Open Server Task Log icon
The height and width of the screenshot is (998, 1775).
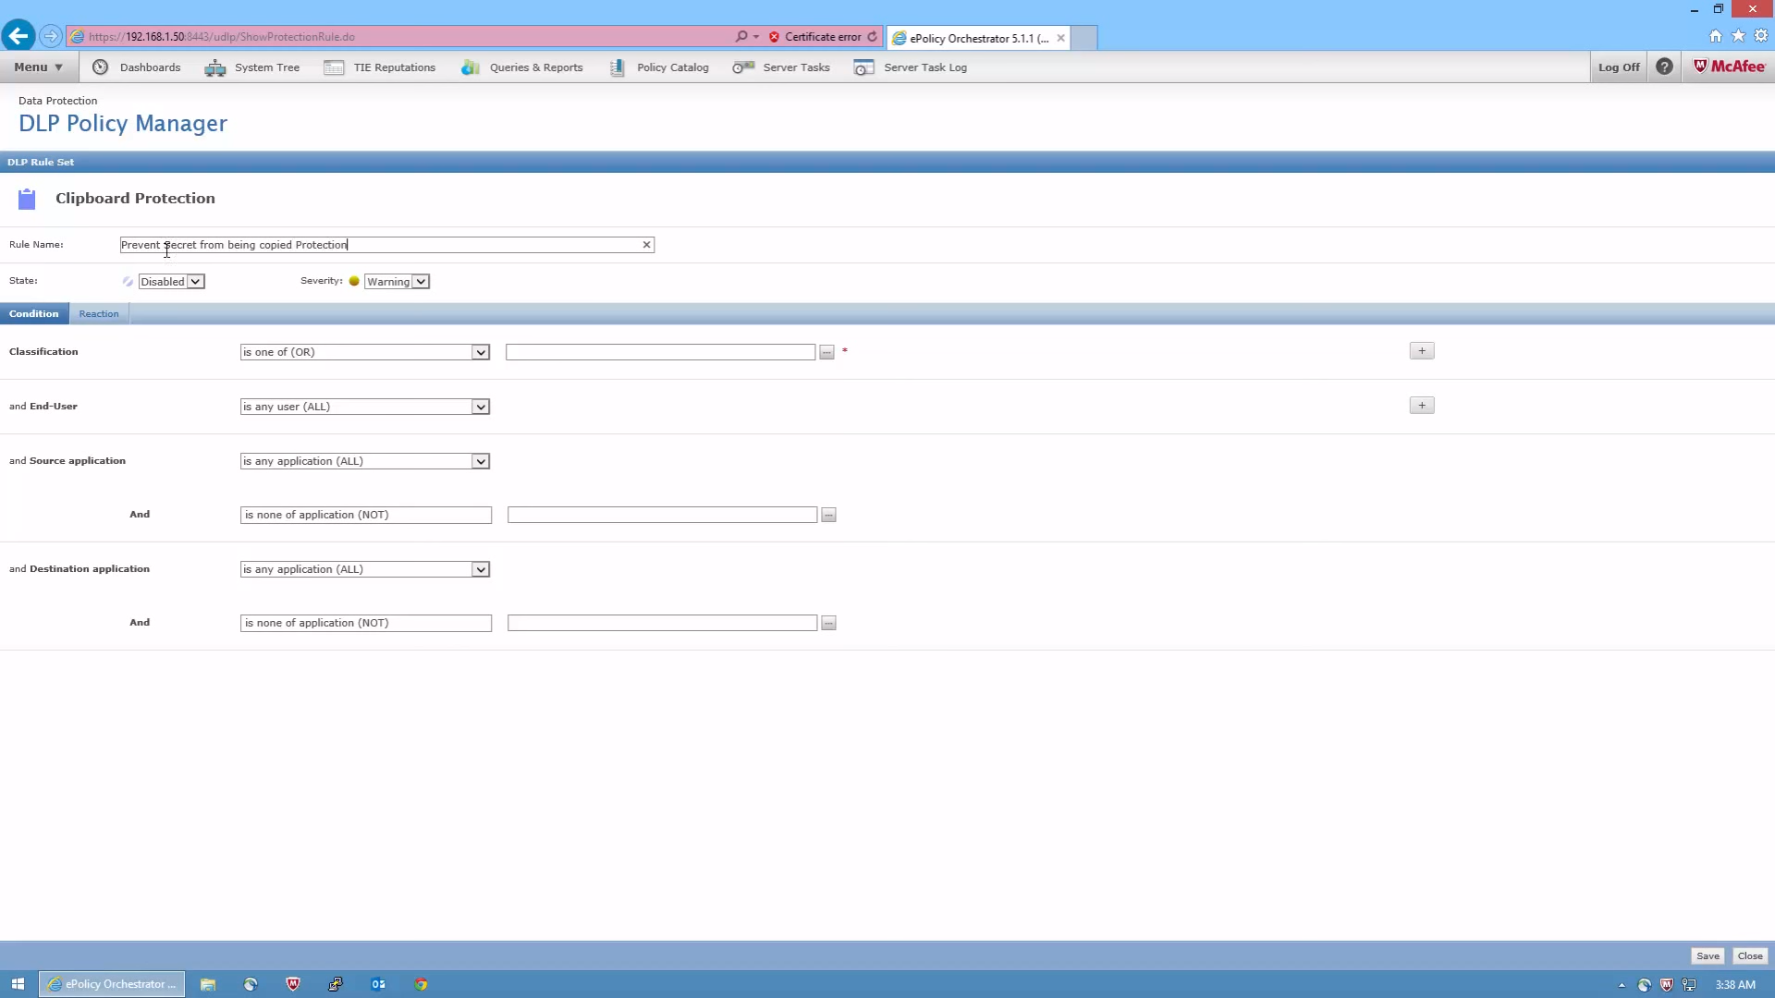(863, 67)
